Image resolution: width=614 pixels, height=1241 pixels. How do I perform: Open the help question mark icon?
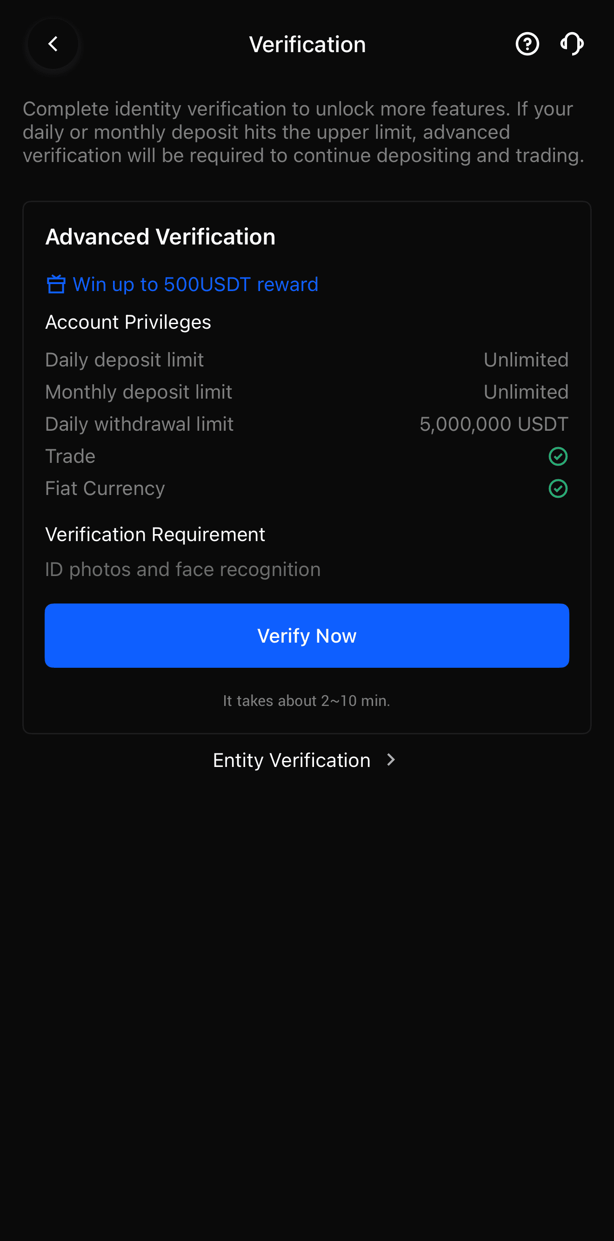pyautogui.click(x=527, y=44)
